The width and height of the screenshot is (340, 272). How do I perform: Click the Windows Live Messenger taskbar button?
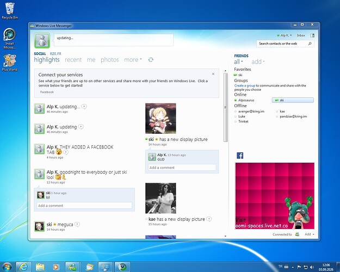point(72,267)
